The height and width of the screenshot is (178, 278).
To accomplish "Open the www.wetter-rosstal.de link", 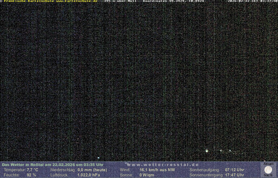I will 163,165.
